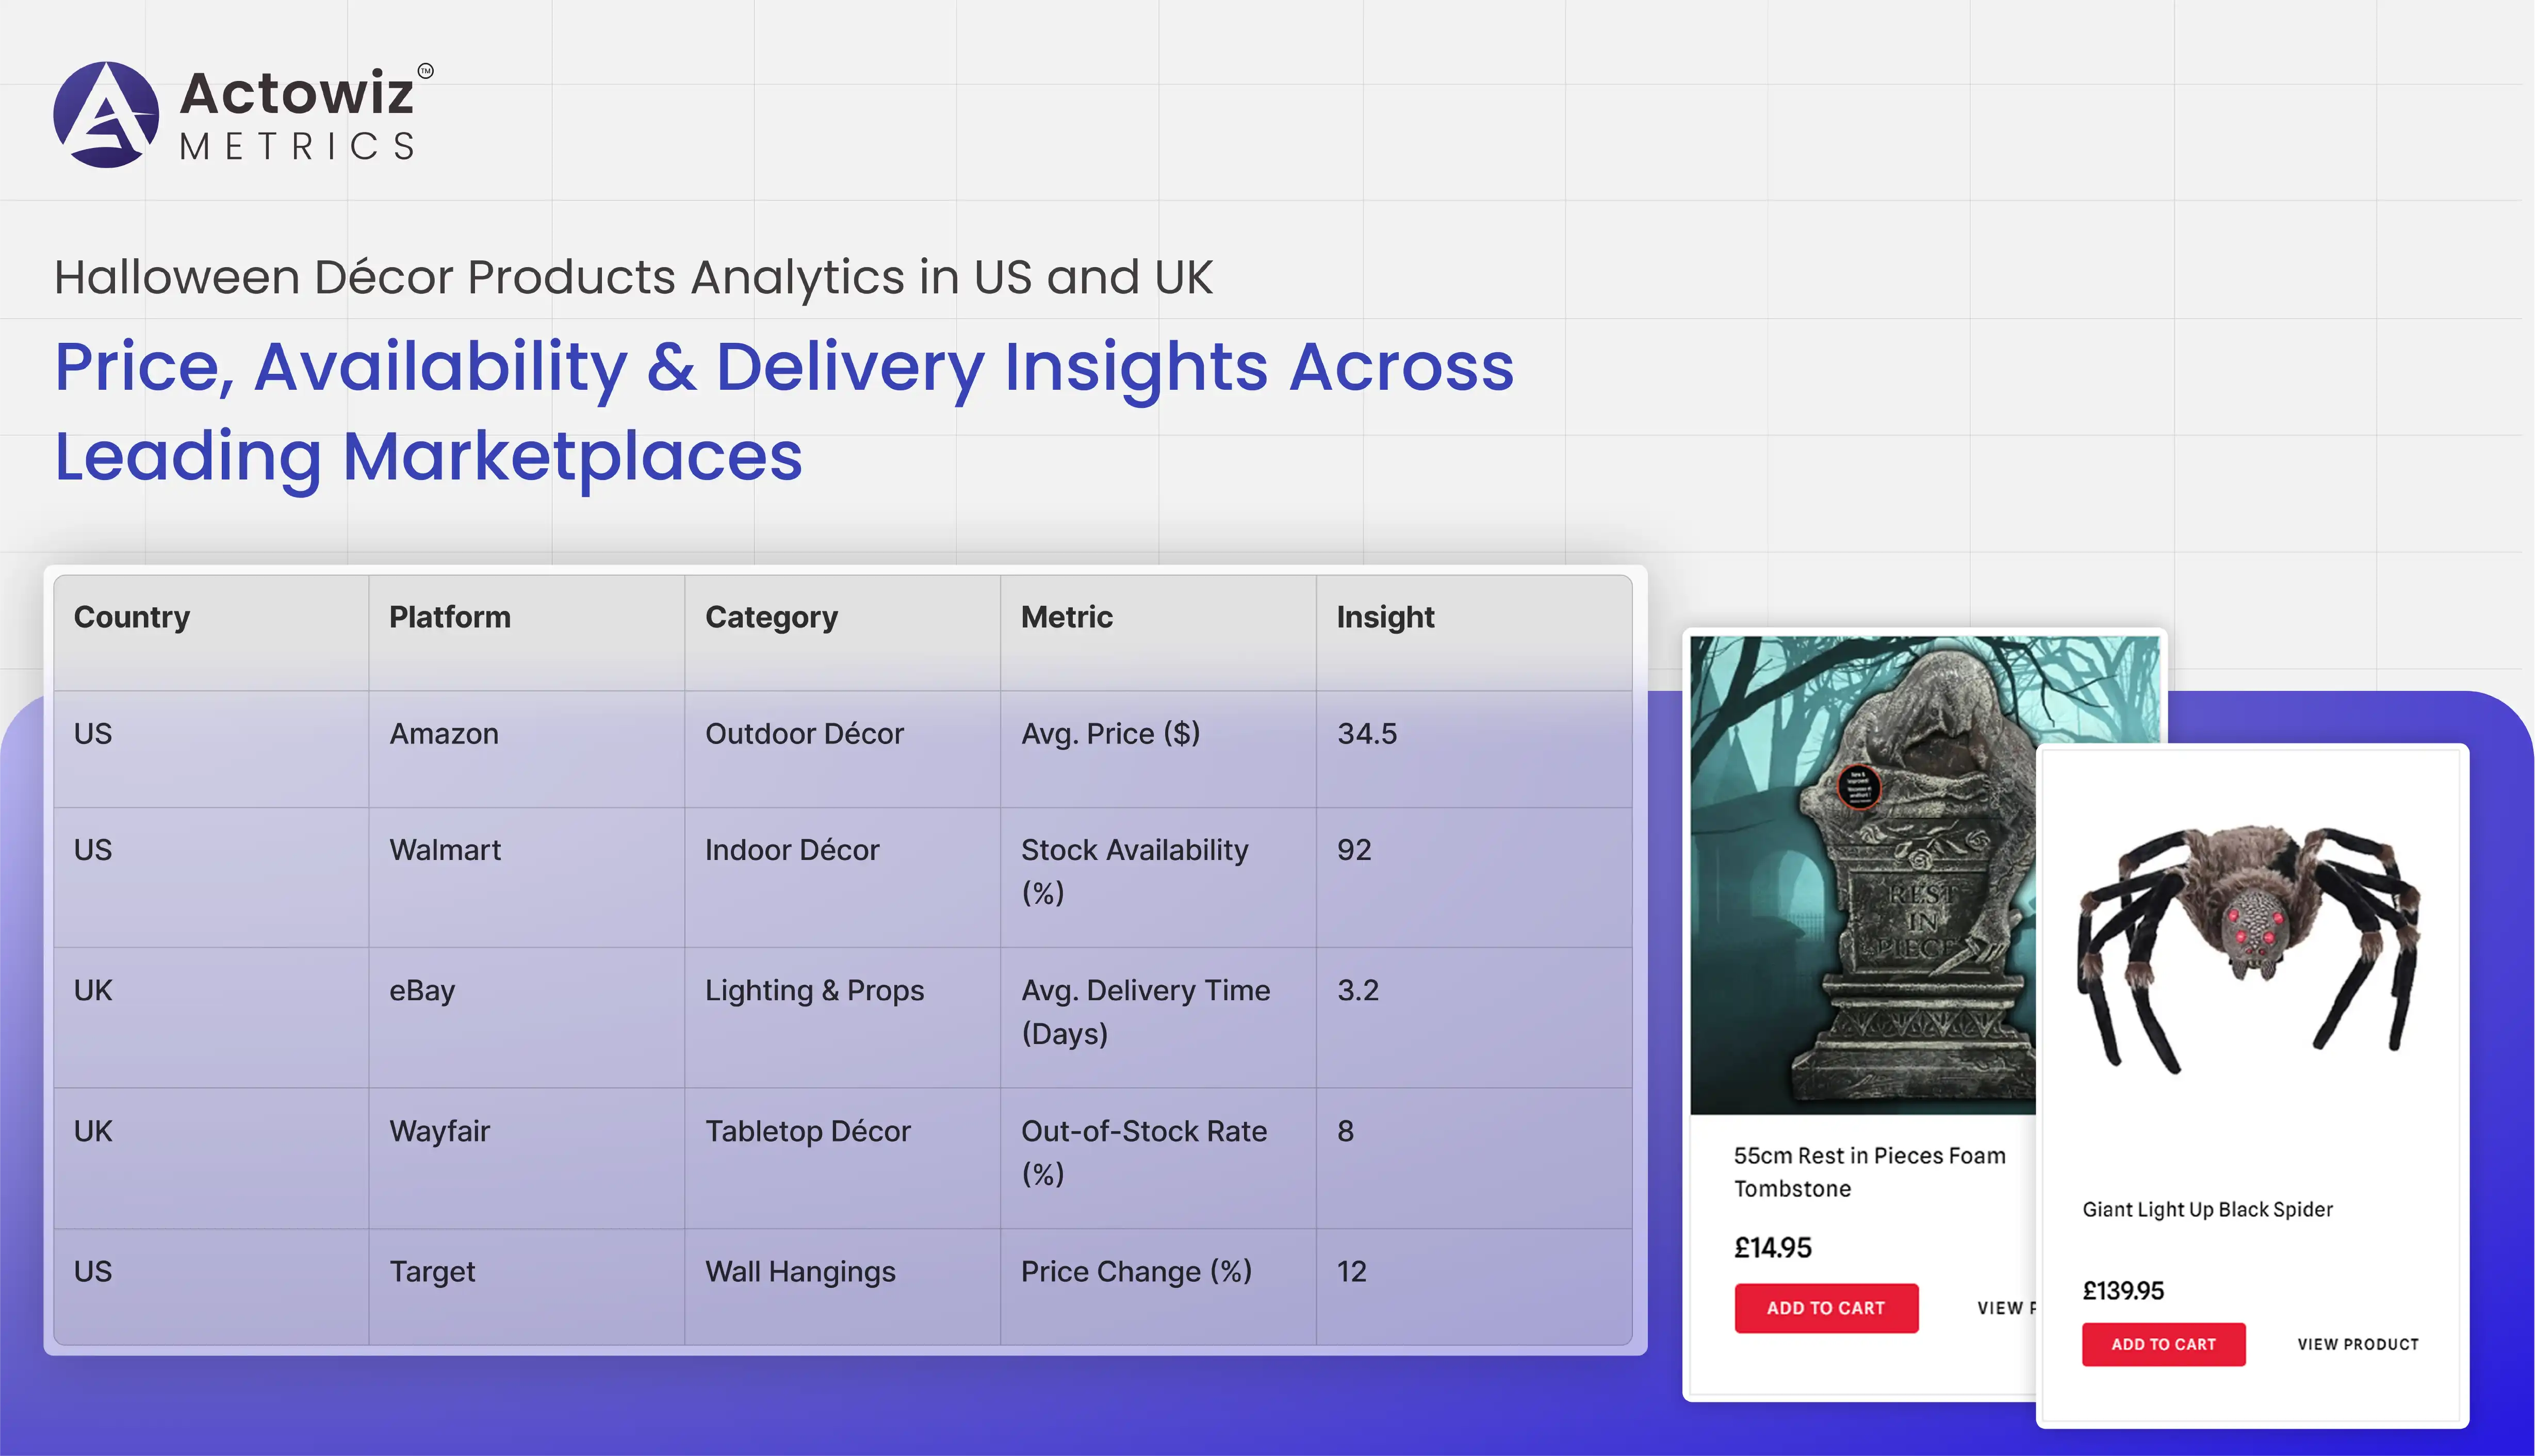The width and height of the screenshot is (2535, 1456).
Task: Click ADD TO CART for the Foam Tombstone
Action: [1826, 1307]
